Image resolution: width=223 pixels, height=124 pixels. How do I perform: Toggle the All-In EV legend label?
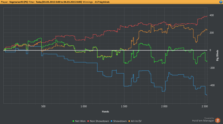pyautogui.click(x=136, y=121)
